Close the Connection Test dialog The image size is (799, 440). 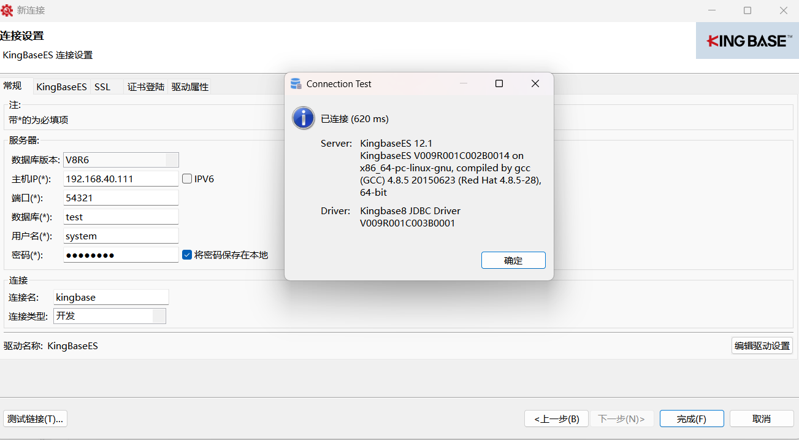(x=535, y=84)
